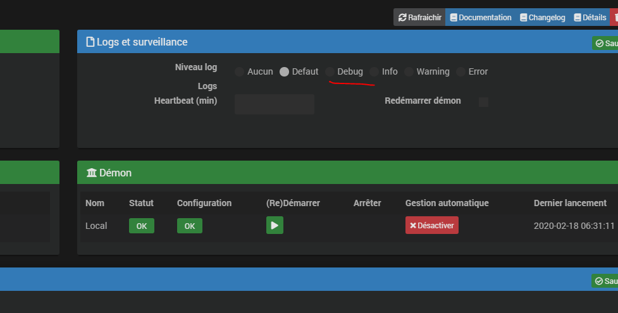Click the OK badge under Statut
Viewport: 618px width, 313px height.
pos(141,226)
